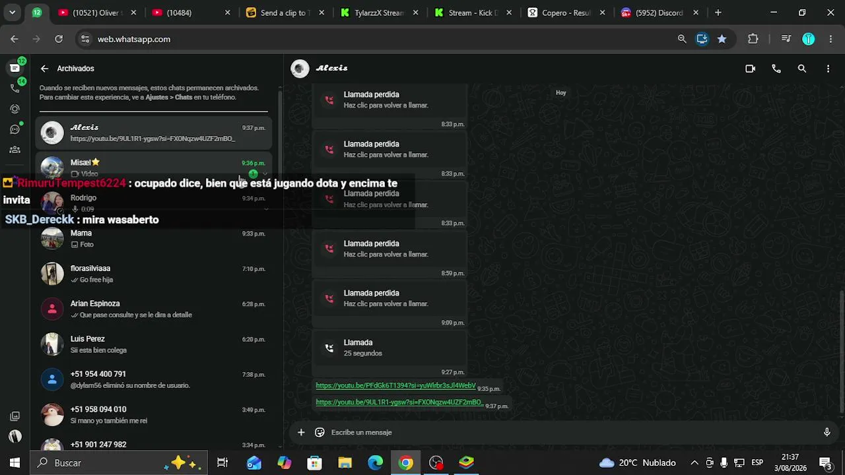Open the Chats icon in WhatsApp sidebar
Viewport: 845px width, 475px height.
coord(15,68)
